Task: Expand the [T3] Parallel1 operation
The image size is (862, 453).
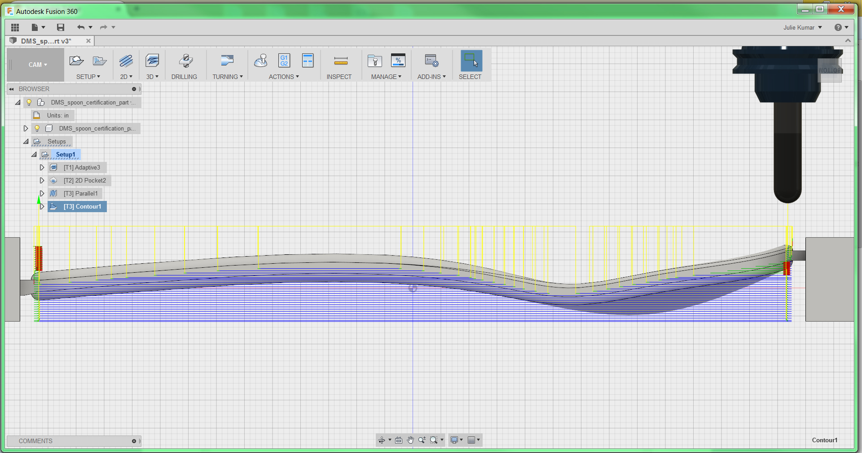Action: [x=42, y=193]
